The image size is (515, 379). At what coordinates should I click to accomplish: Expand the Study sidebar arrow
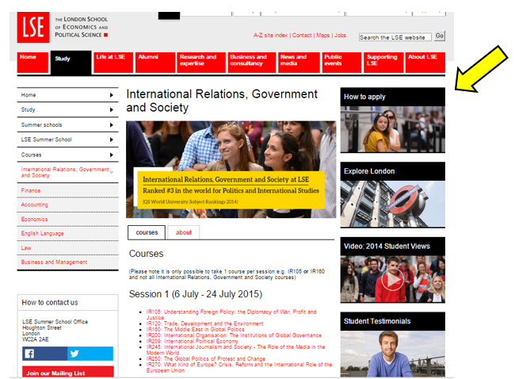click(x=112, y=109)
